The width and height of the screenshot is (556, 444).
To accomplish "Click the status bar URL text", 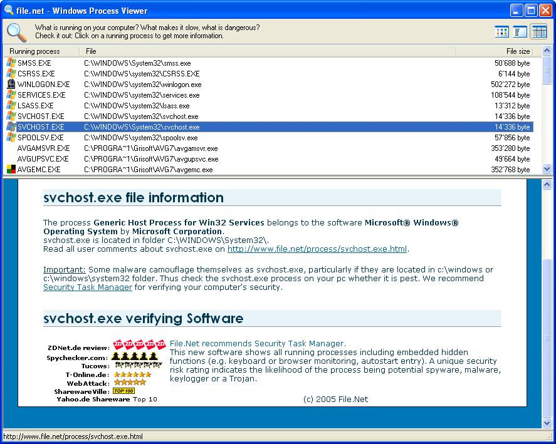I will pos(73,436).
